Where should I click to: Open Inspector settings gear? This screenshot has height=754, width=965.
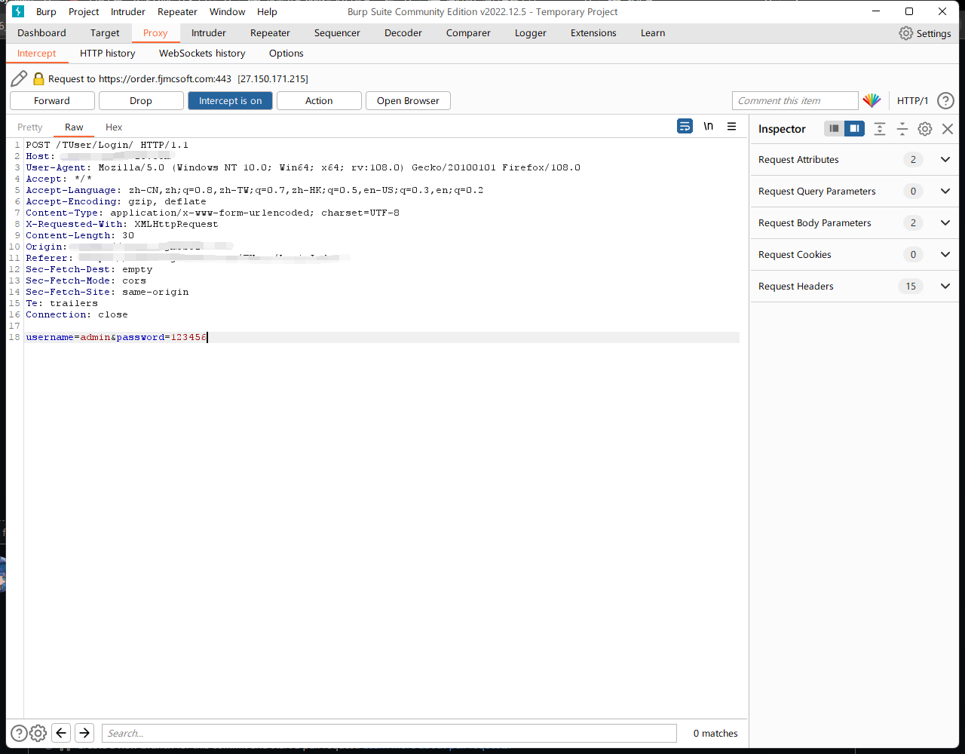click(x=925, y=129)
